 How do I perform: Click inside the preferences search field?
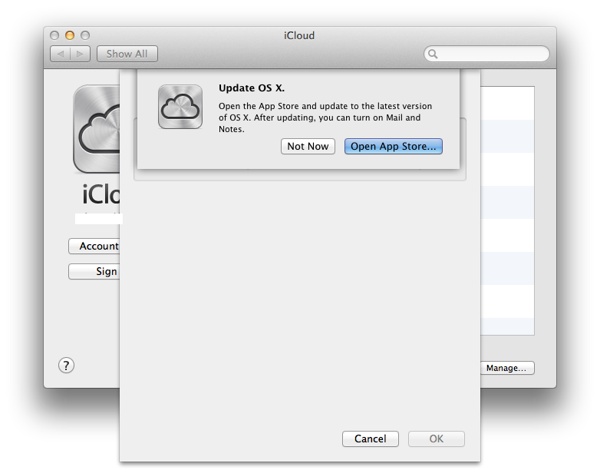pos(486,54)
